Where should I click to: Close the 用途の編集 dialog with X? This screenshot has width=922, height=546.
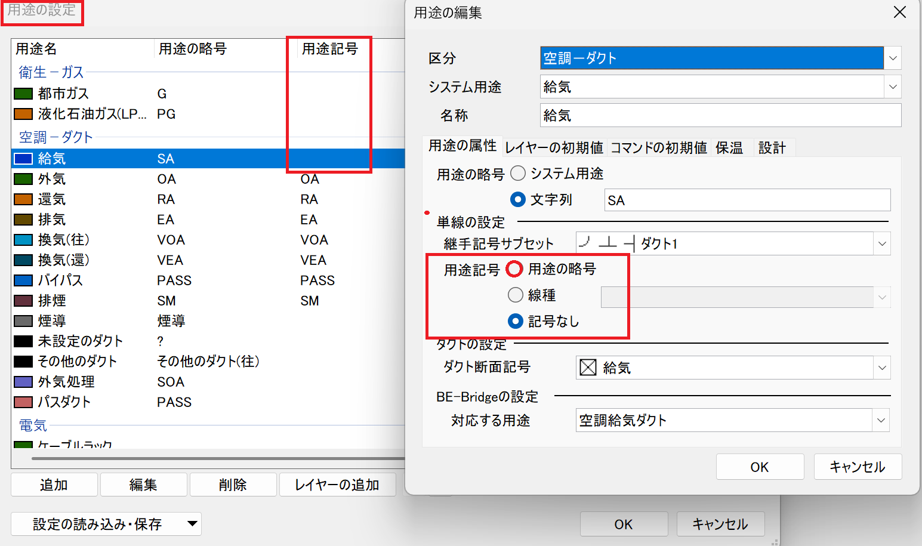click(899, 13)
